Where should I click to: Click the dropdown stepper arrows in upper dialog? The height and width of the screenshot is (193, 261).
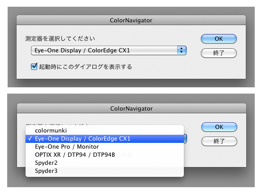(x=182, y=50)
